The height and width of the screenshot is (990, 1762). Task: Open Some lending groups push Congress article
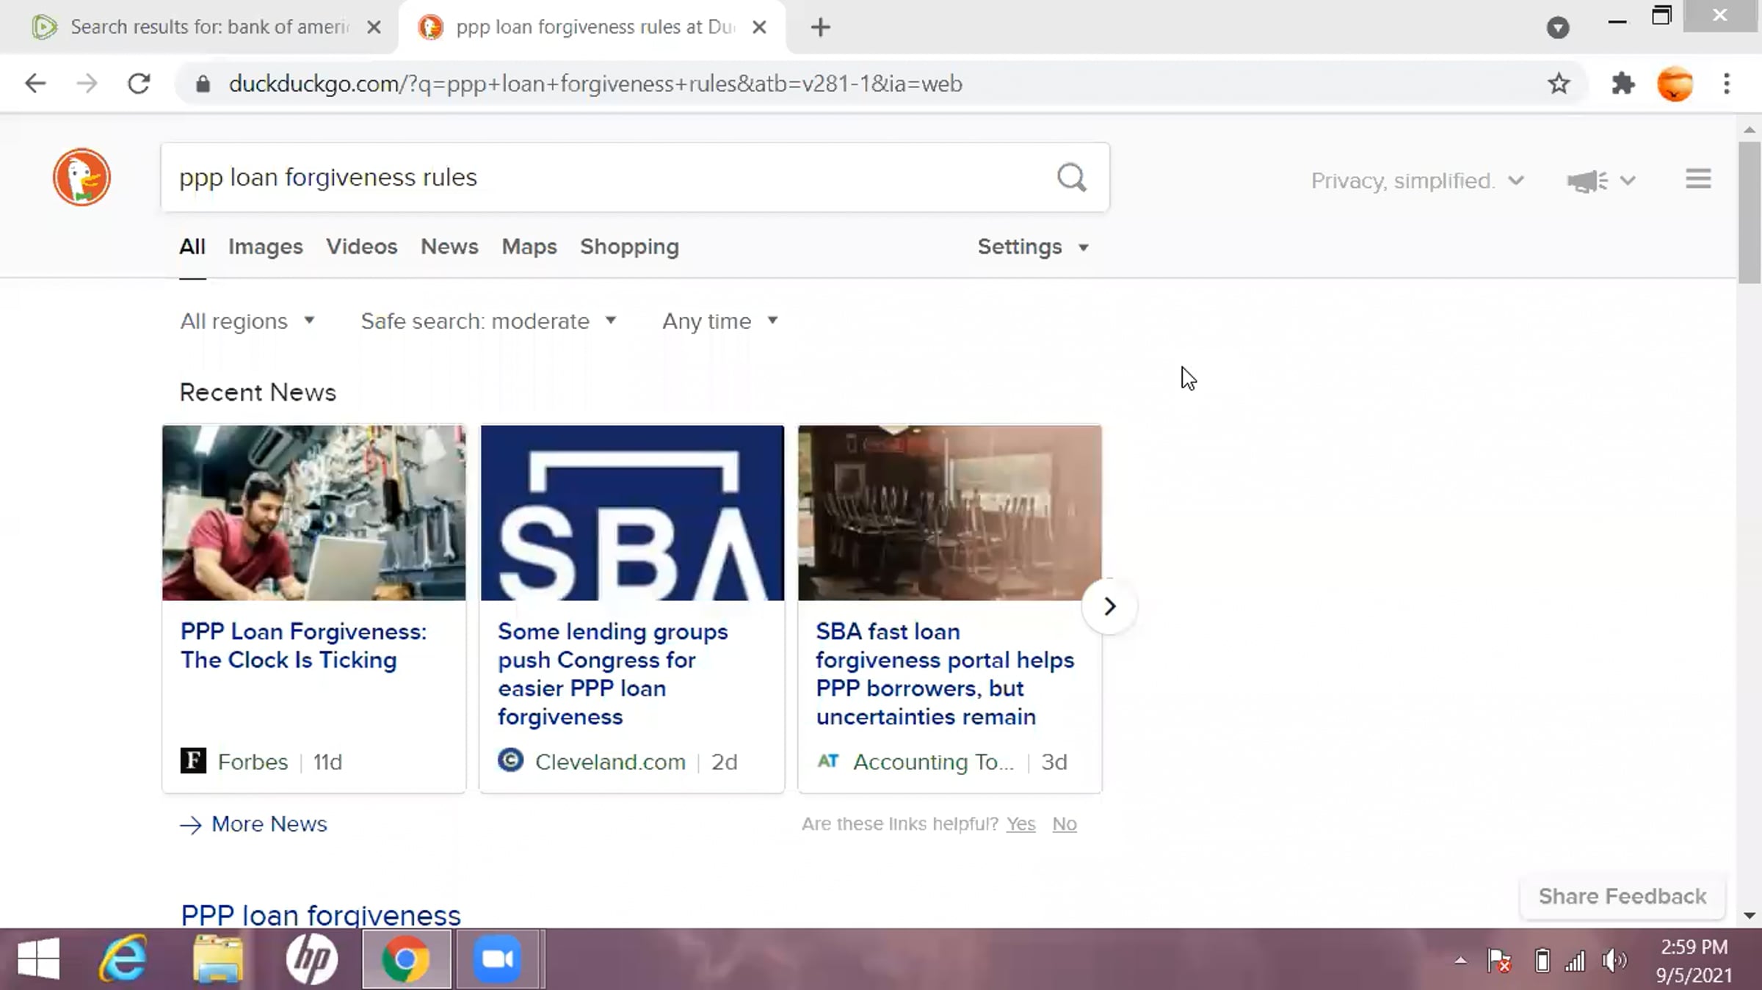(613, 674)
